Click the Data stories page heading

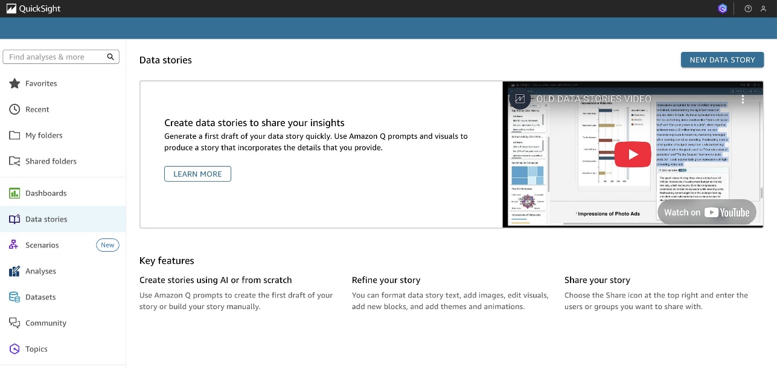click(x=165, y=60)
